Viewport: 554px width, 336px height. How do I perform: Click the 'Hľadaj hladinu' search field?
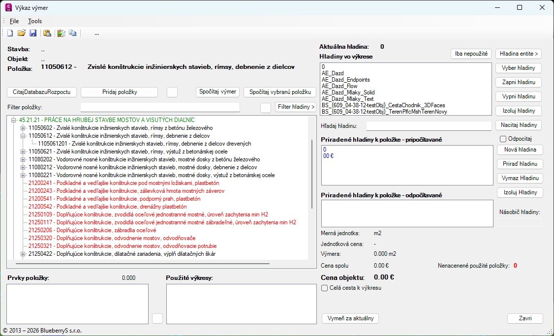pos(429,126)
